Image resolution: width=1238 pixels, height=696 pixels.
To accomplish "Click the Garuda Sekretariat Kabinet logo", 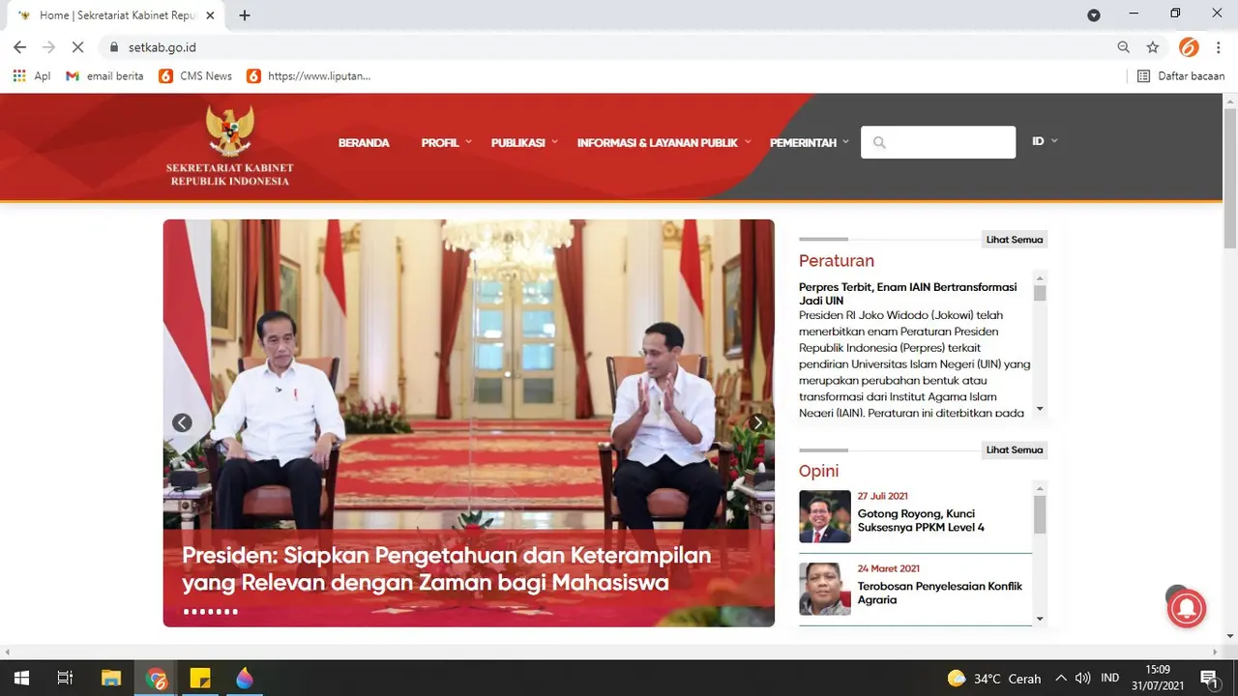I will (229, 145).
